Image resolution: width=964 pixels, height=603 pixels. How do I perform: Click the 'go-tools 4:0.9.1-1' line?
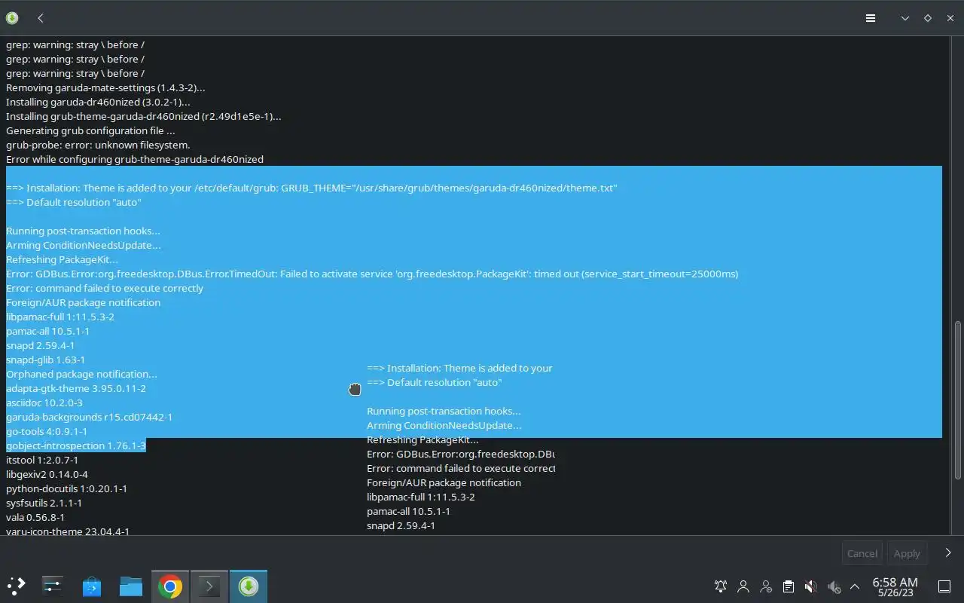click(47, 431)
